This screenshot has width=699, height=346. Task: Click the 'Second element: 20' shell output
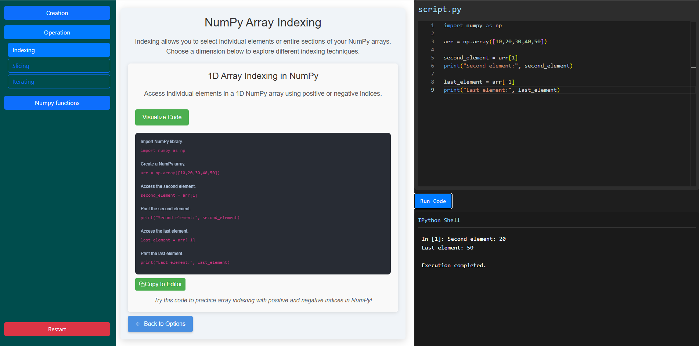tap(476, 239)
